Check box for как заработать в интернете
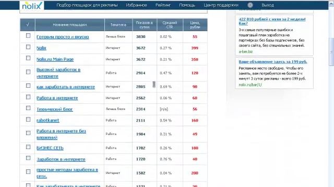The image size is (334, 187). [28, 86]
